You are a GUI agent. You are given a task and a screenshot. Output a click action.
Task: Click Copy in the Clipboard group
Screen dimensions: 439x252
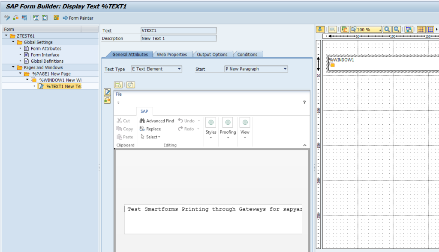125,129
